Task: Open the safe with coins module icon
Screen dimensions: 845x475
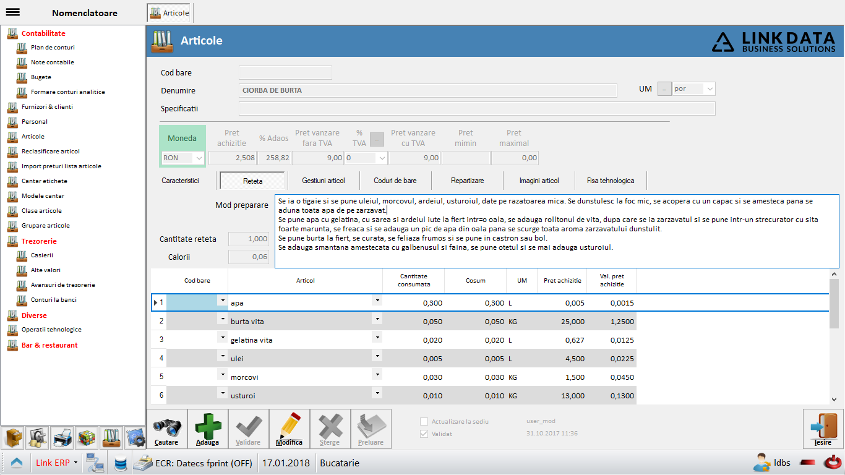Action: pyautogui.click(x=37, y=437)
